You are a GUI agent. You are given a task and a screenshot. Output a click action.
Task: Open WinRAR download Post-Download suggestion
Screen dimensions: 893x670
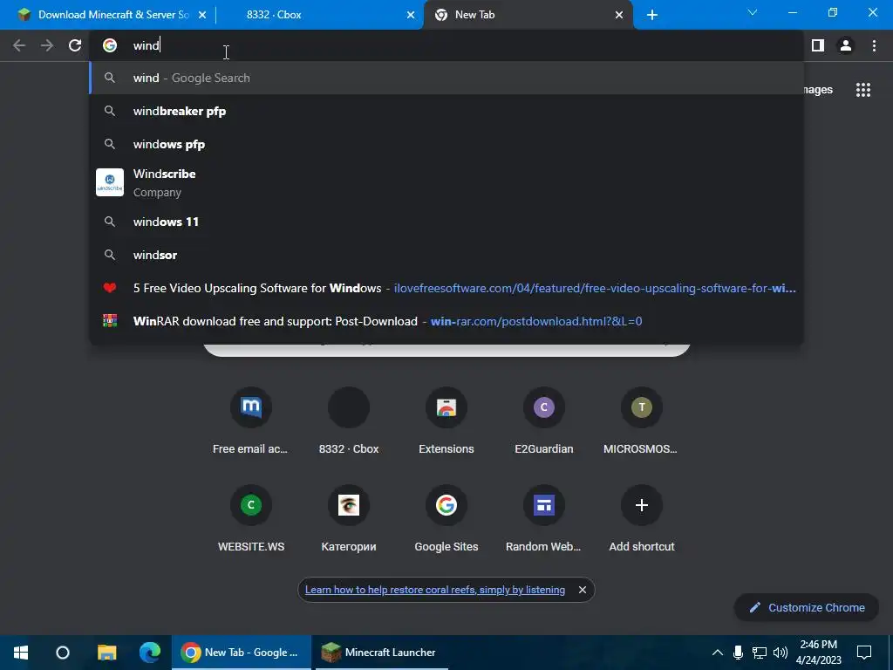coord(446,321)
